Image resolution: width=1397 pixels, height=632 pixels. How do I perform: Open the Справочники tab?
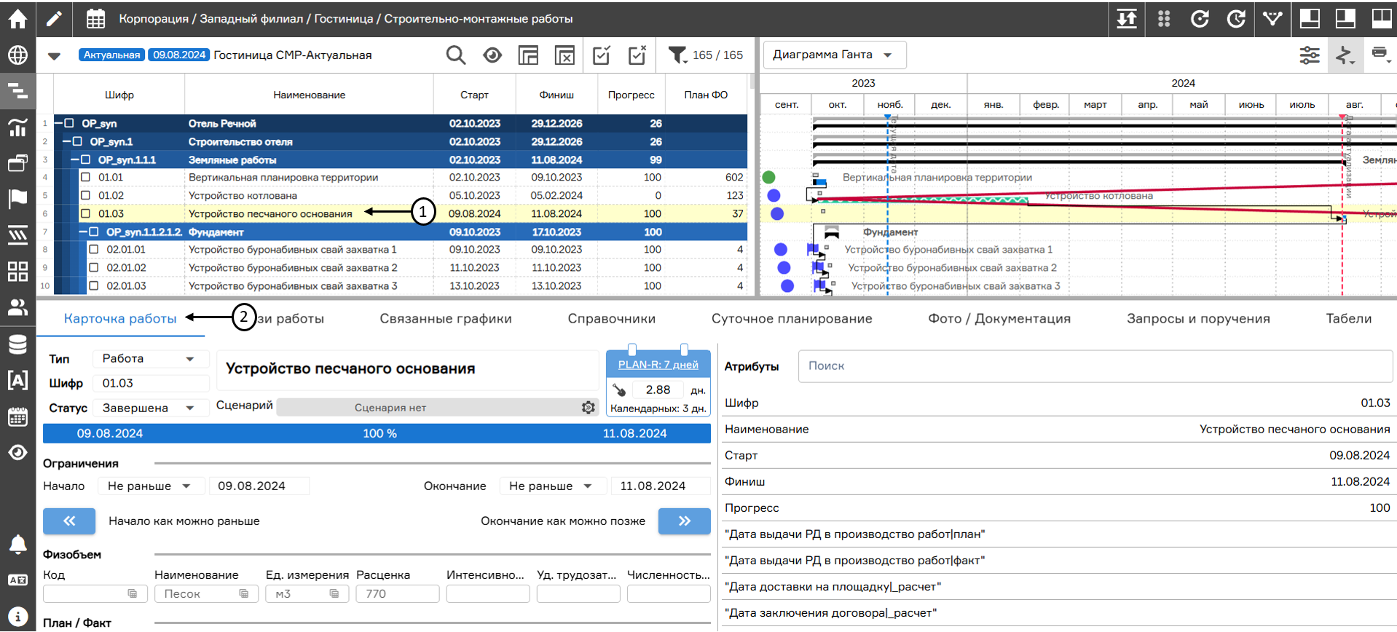612,319
